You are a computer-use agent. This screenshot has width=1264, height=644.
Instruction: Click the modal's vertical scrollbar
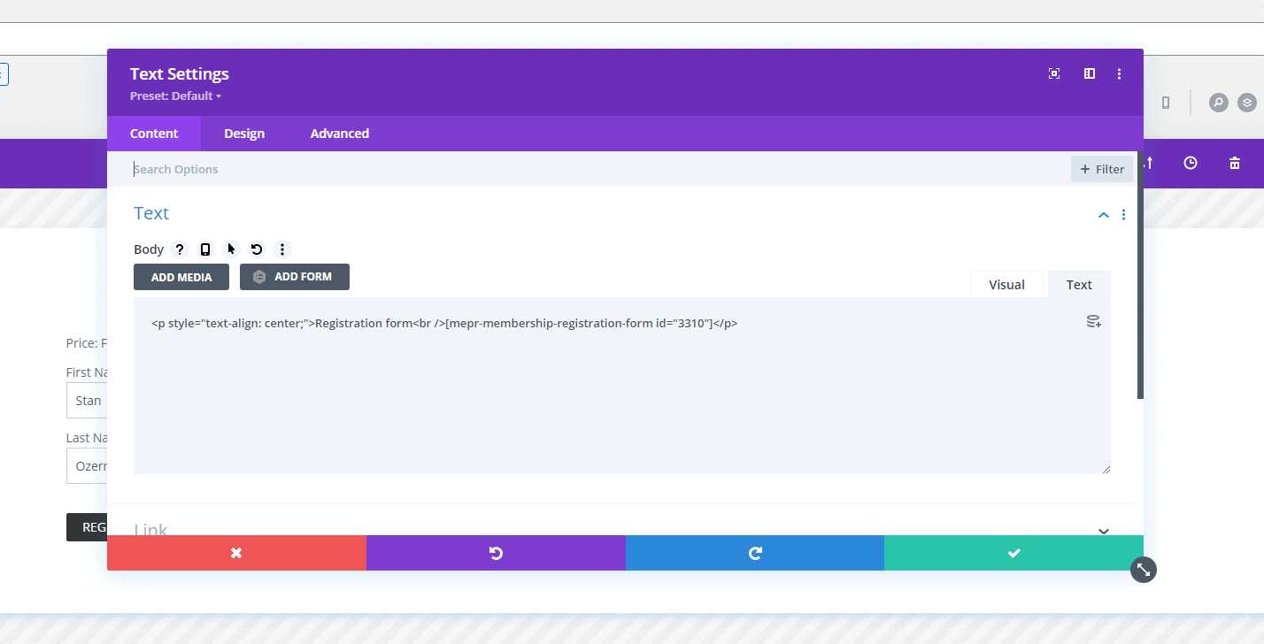coord(1140,275)
